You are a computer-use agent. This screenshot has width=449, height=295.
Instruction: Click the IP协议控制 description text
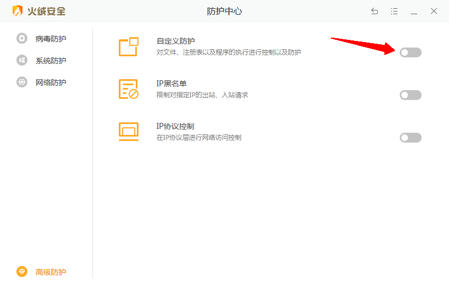(199, 138)
